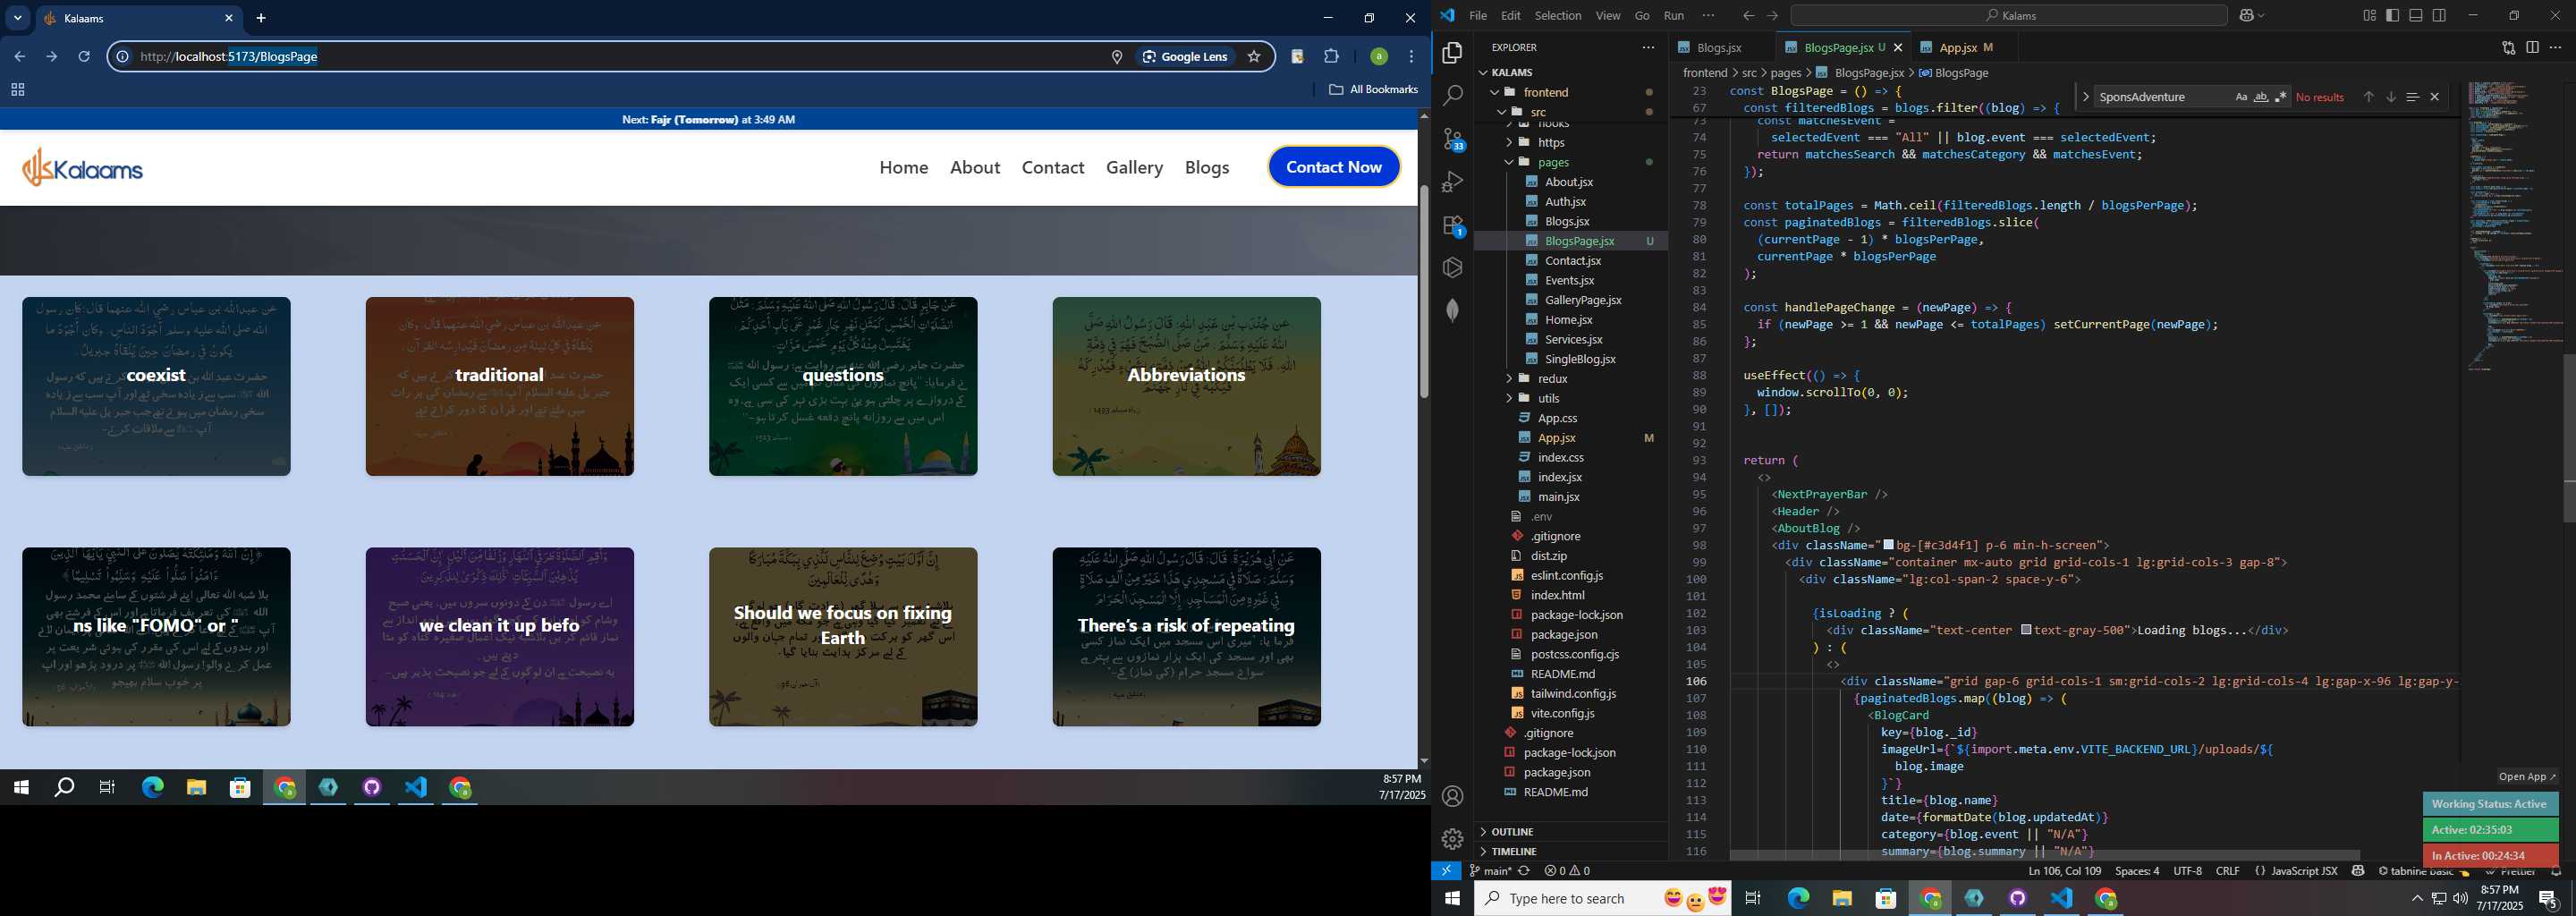Click the find widget SponsAdventure input field

(2162, 97)
